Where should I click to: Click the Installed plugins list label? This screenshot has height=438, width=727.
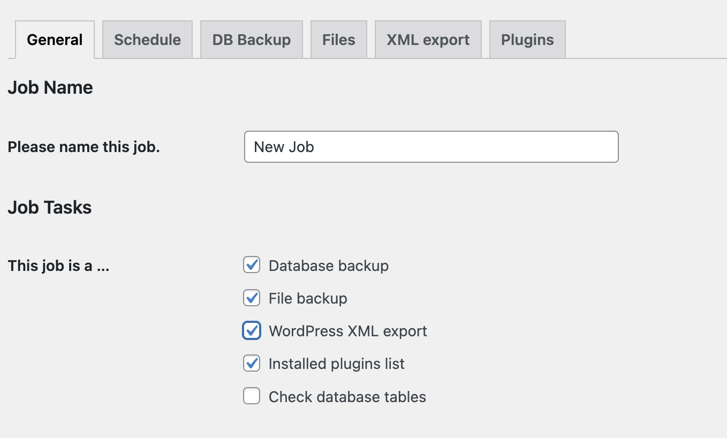(336, 364)
